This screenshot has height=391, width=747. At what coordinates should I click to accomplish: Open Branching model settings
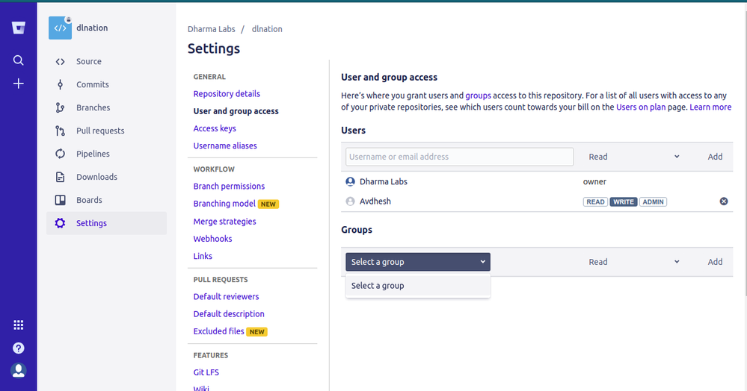click(x=224, y=204)
